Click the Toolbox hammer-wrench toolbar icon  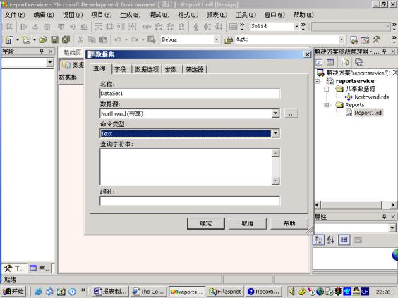tap(376, 39)
